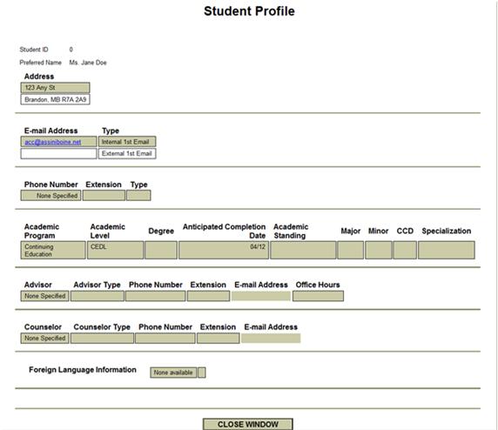This screenshot has height=430, width=498.
Task: Click the empty Counselor Type field
Action: [102, 339]
